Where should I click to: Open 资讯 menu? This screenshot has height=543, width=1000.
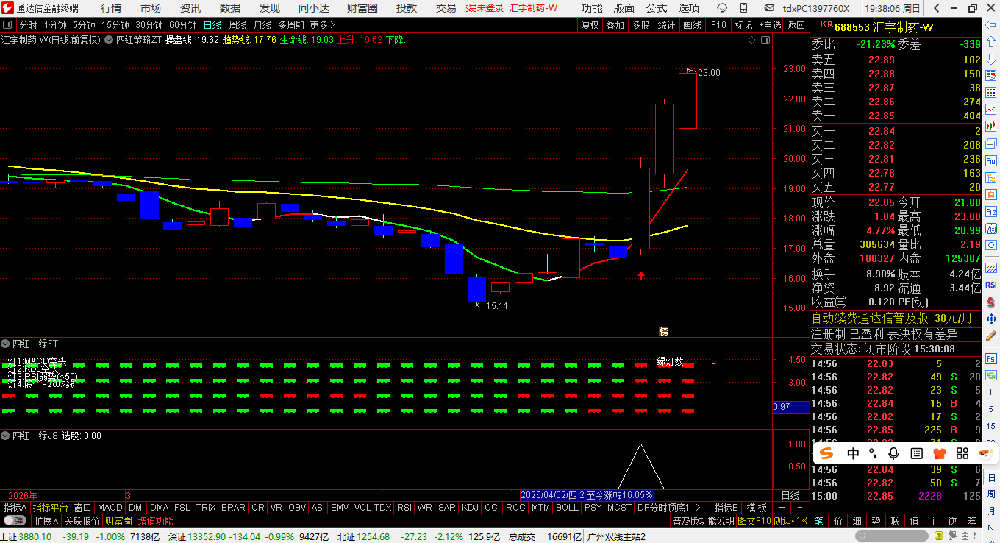(x=190, y=8)
